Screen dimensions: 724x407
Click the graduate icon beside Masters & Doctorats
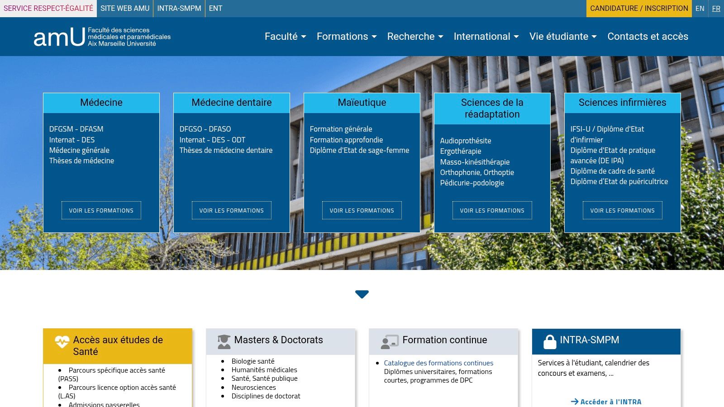[x=224, y=341]
